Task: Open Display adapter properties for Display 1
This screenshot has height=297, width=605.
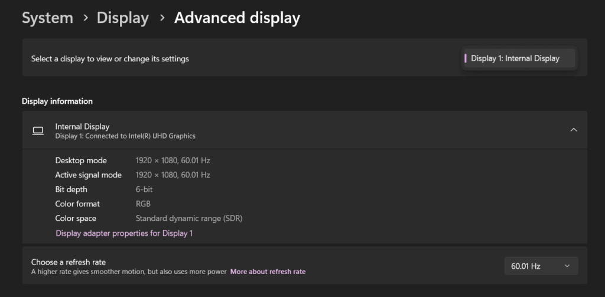Action: [x=124, y=233]
